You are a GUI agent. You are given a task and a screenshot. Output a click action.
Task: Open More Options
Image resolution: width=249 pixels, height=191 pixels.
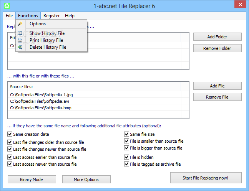86,179
